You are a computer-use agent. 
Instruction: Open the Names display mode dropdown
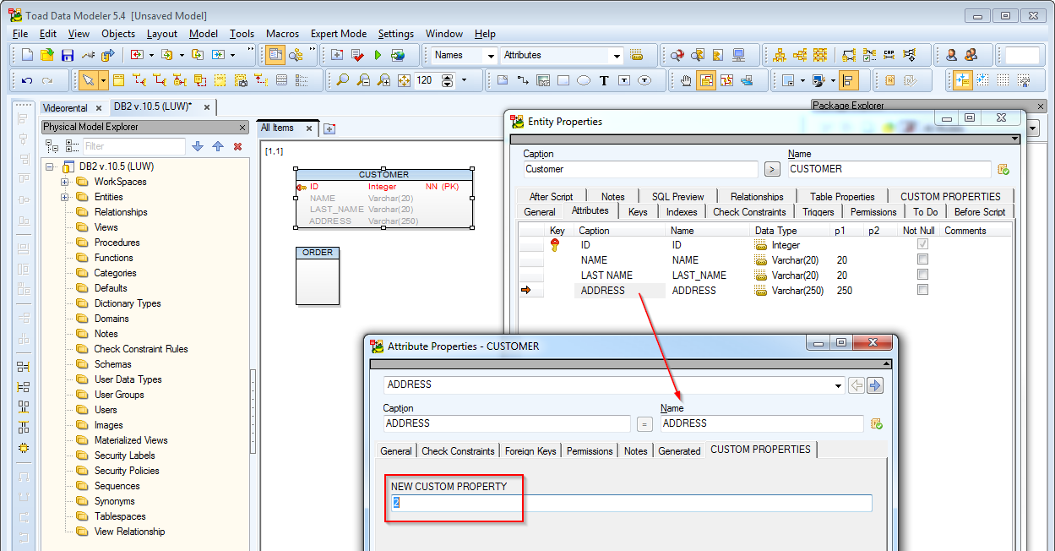[x=491, y=56]
